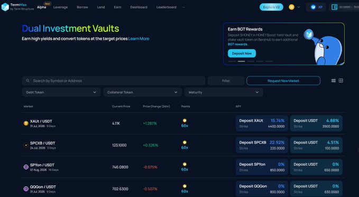The width and height of the screenshot is (359, 197).
Task: Select Deposit USDT card with strike 650.0000
Action: (x=316, y=167)
